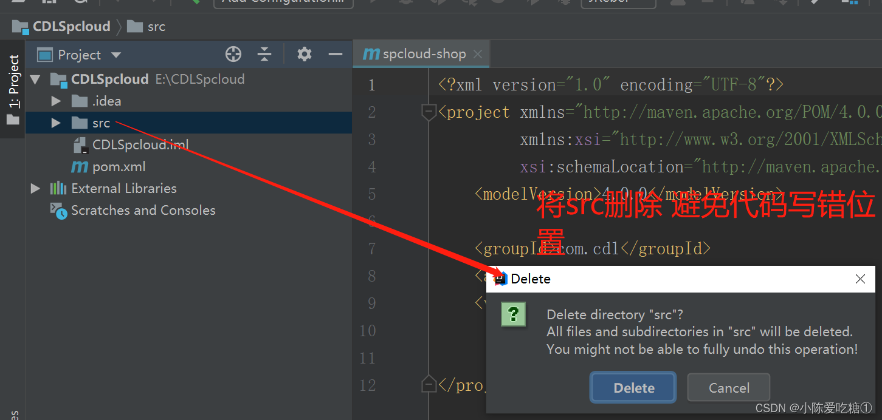Click the xml version declaration text
This screenshot has width=882, height=420.
611,84
